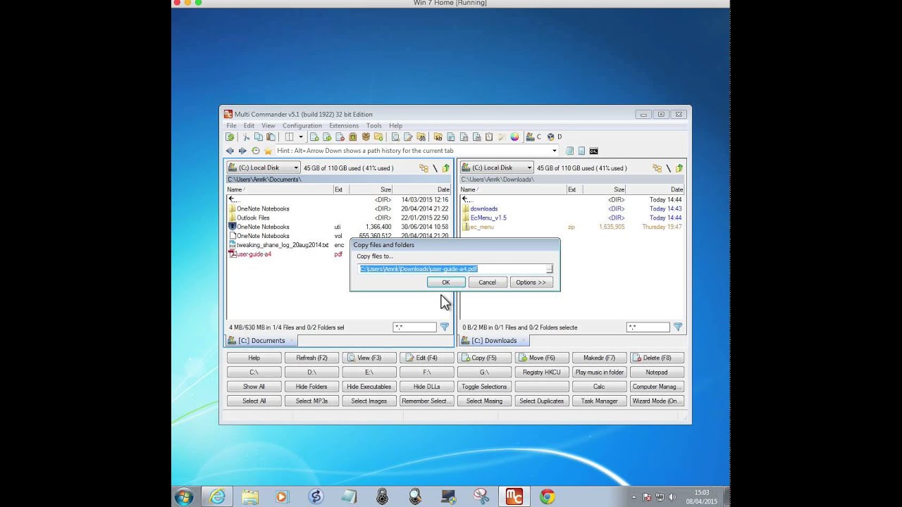Open Snipping Tool from the taskbar
Image resolution: width=902 pixels, height=507 pixels.
tap(481, 496)
